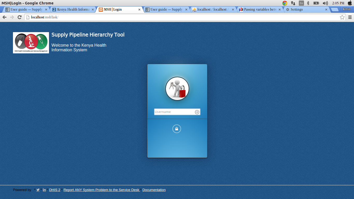Open the battery indicator
354x199 pixels.
[x=316, y=3]
